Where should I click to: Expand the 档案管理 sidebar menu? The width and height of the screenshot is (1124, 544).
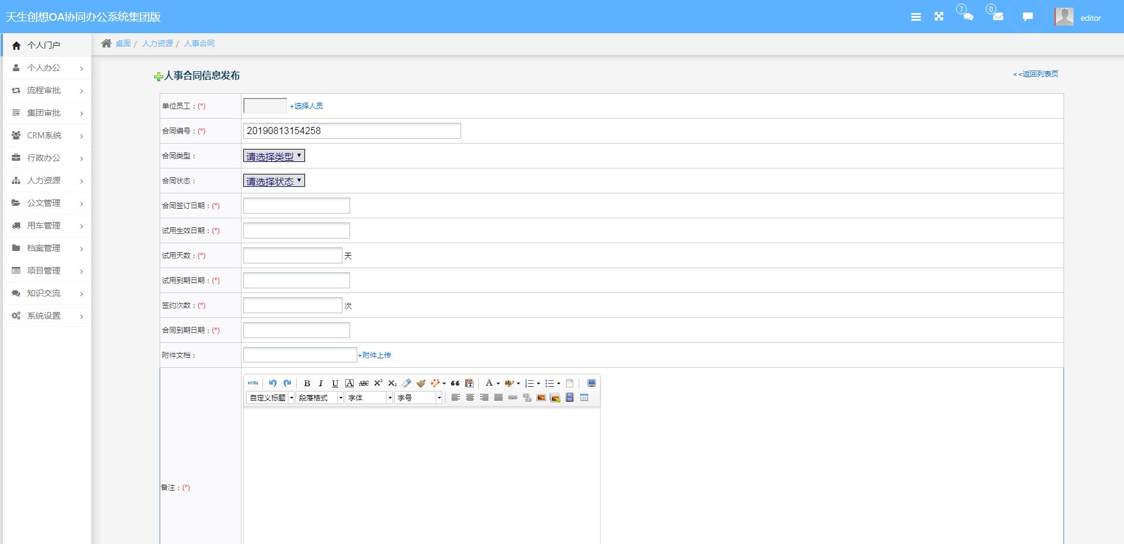click(x=47, y=248)
